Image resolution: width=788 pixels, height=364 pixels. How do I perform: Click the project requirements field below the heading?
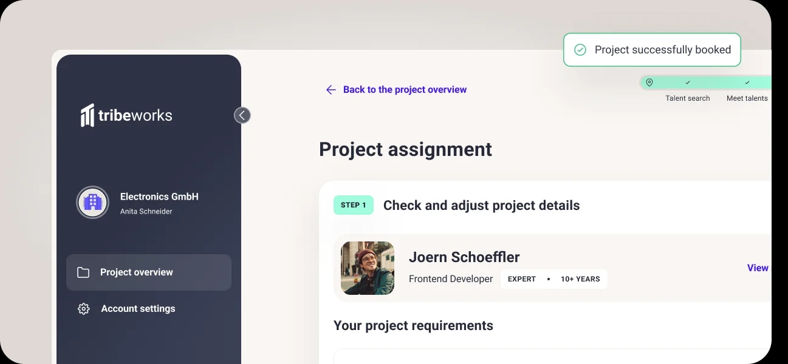pyautogui.click(x=547, y=359)
